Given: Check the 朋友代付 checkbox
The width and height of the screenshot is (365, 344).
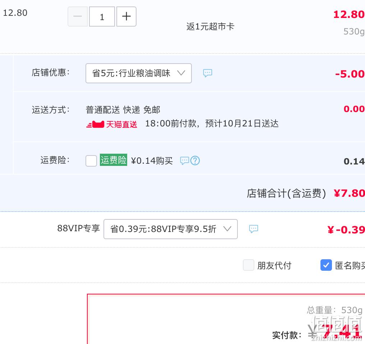Looking at the screenshot, I should (248, 265).
